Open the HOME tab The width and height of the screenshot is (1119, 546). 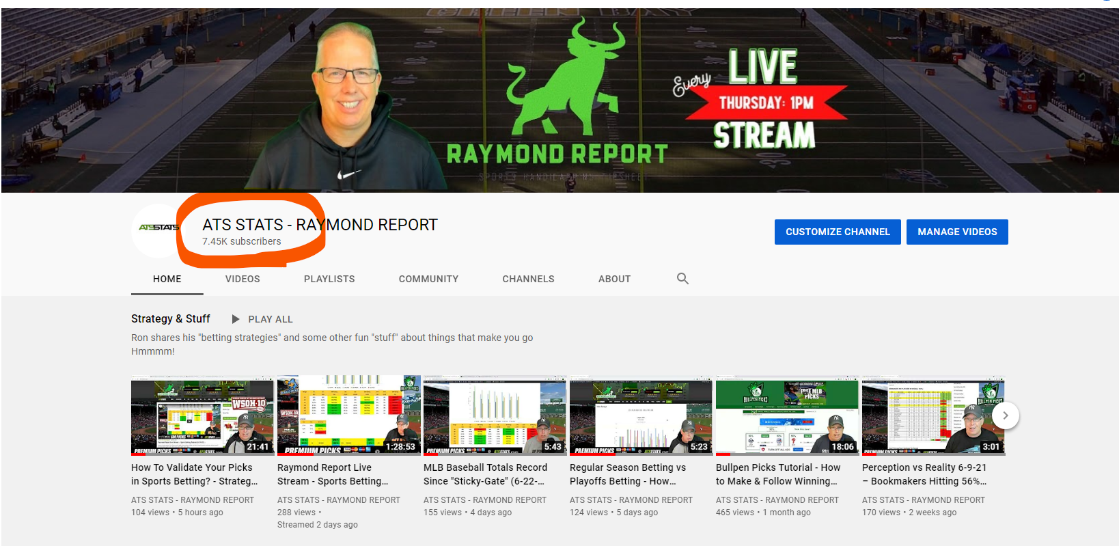(167, 279)
